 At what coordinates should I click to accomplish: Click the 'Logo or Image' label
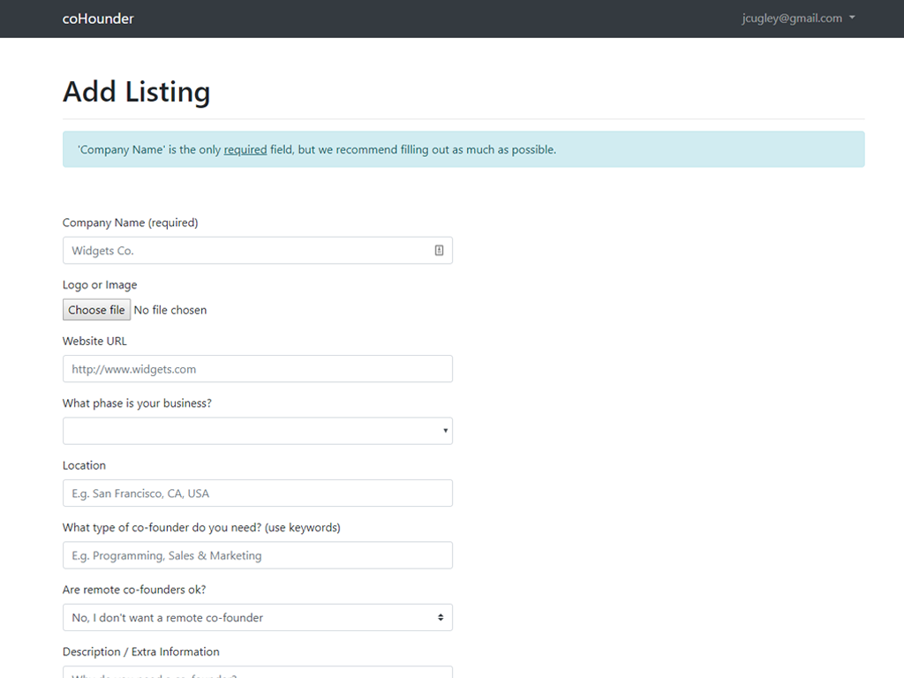(100, 285)
